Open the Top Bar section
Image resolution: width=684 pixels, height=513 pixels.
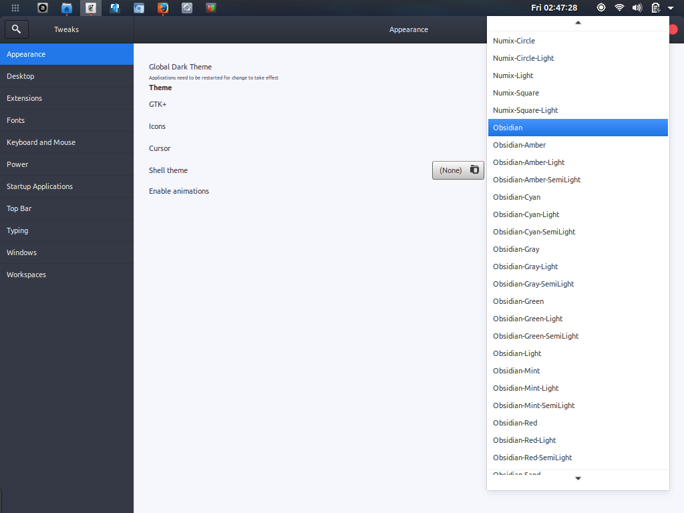67,208
